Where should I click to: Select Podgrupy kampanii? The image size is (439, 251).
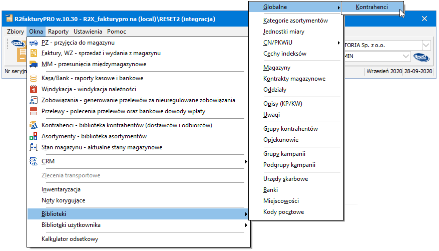[x=295, y=165]
